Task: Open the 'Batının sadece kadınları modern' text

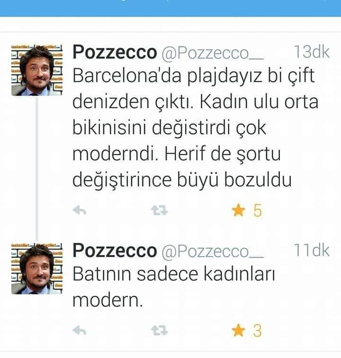Action: (174, 287)
